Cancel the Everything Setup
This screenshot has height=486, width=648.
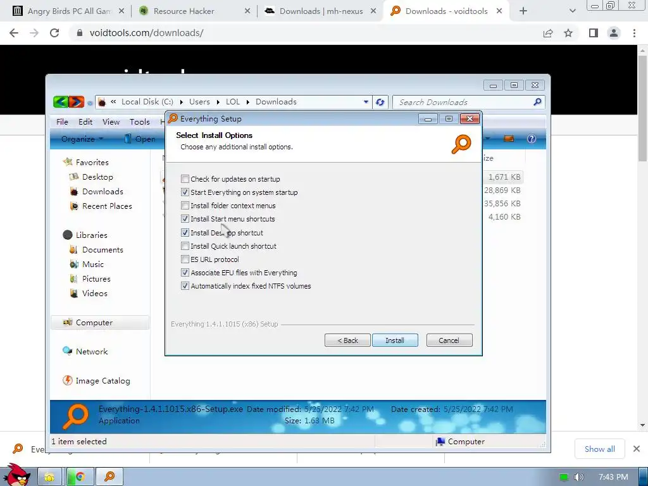click(449, 340)
